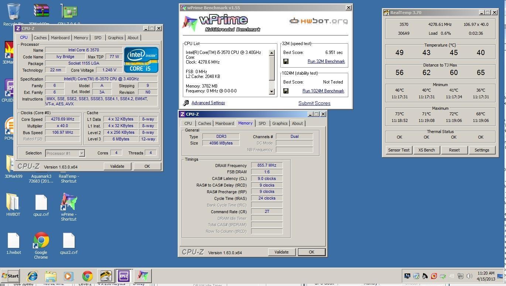Click the DRAM Frequency value field
This screenshot has width=506, height=286.
click(x=267, y=166)
